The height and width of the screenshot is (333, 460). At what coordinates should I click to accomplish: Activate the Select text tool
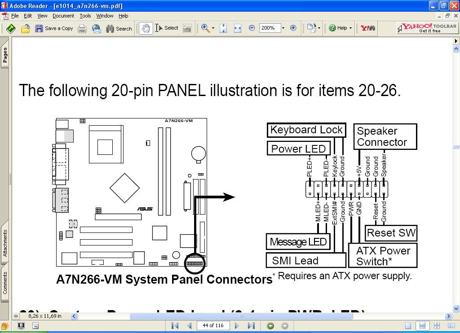[x=167, y=28]
